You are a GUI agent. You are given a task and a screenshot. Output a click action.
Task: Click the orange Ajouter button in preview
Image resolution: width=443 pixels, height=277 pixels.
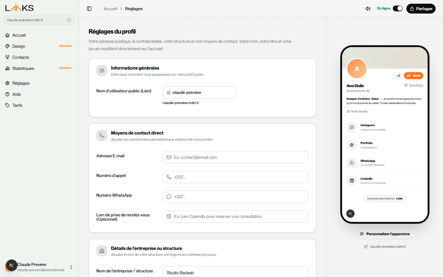point(413,75)
